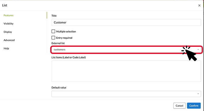Switch to the Visibility tab
The image size is (204, 111).
[8, 24]
